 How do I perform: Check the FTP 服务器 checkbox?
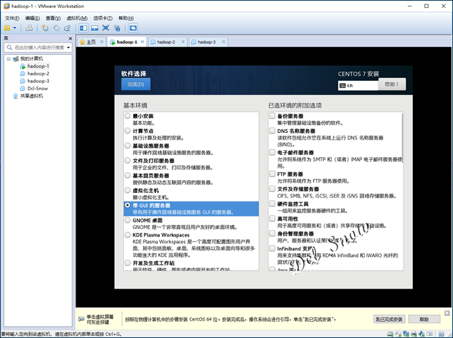[272, 174]
